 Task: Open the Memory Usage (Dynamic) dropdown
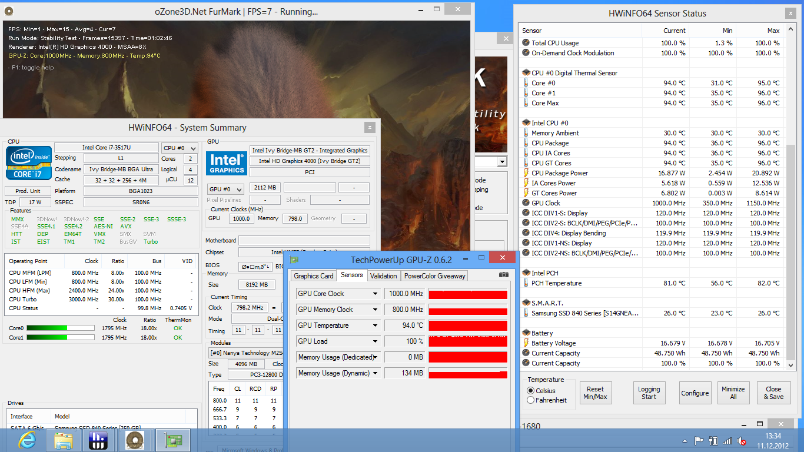pos(375,373)
